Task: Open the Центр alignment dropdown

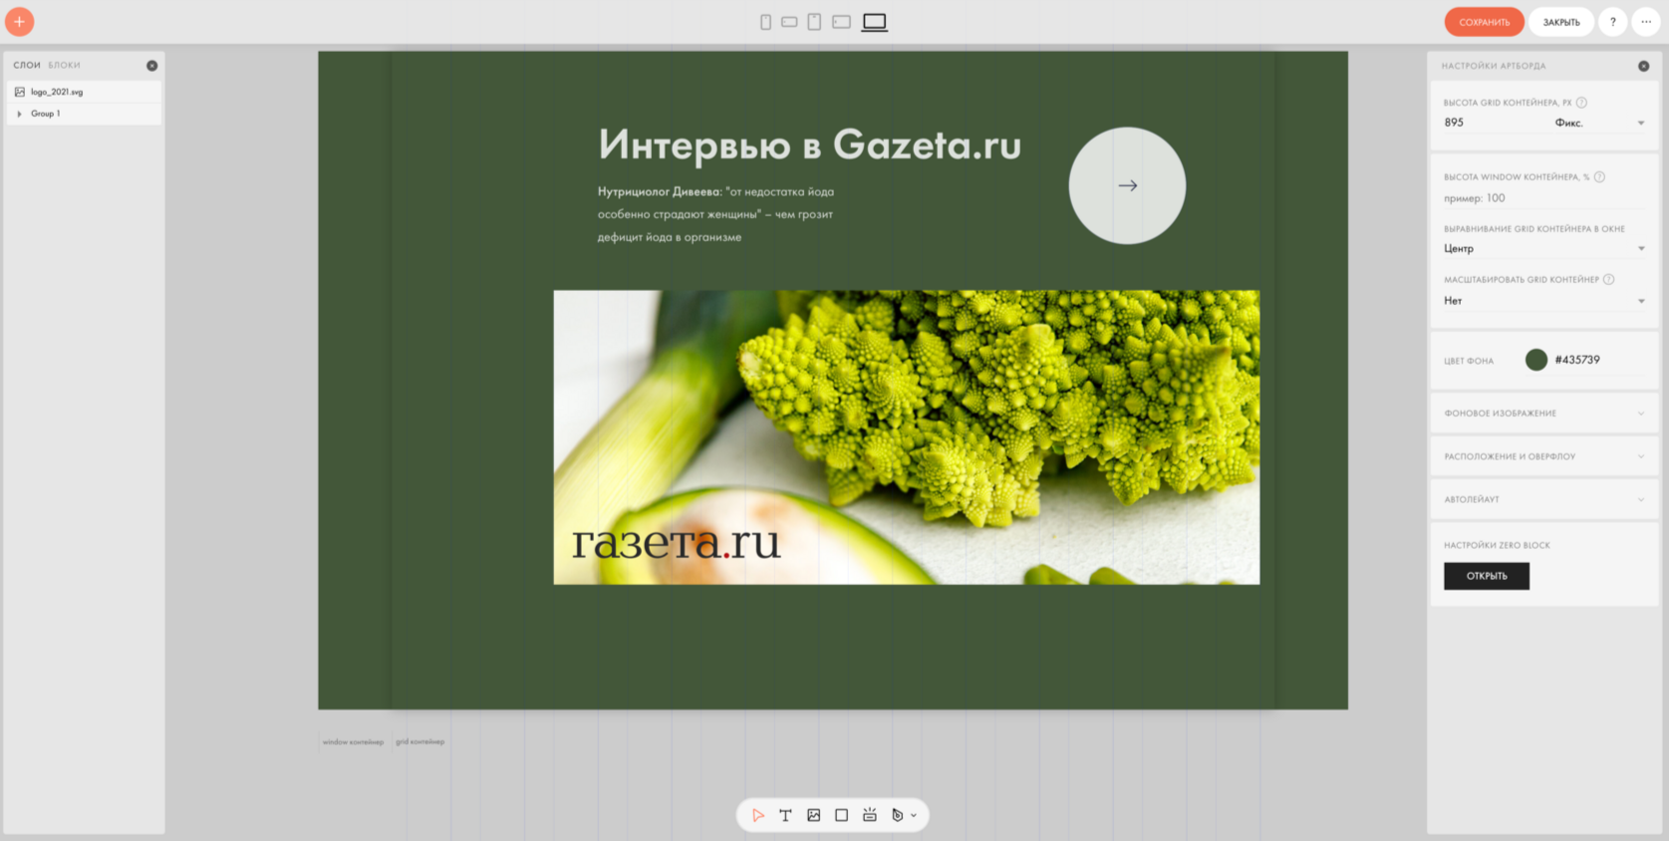Action: pos(1544,248)
